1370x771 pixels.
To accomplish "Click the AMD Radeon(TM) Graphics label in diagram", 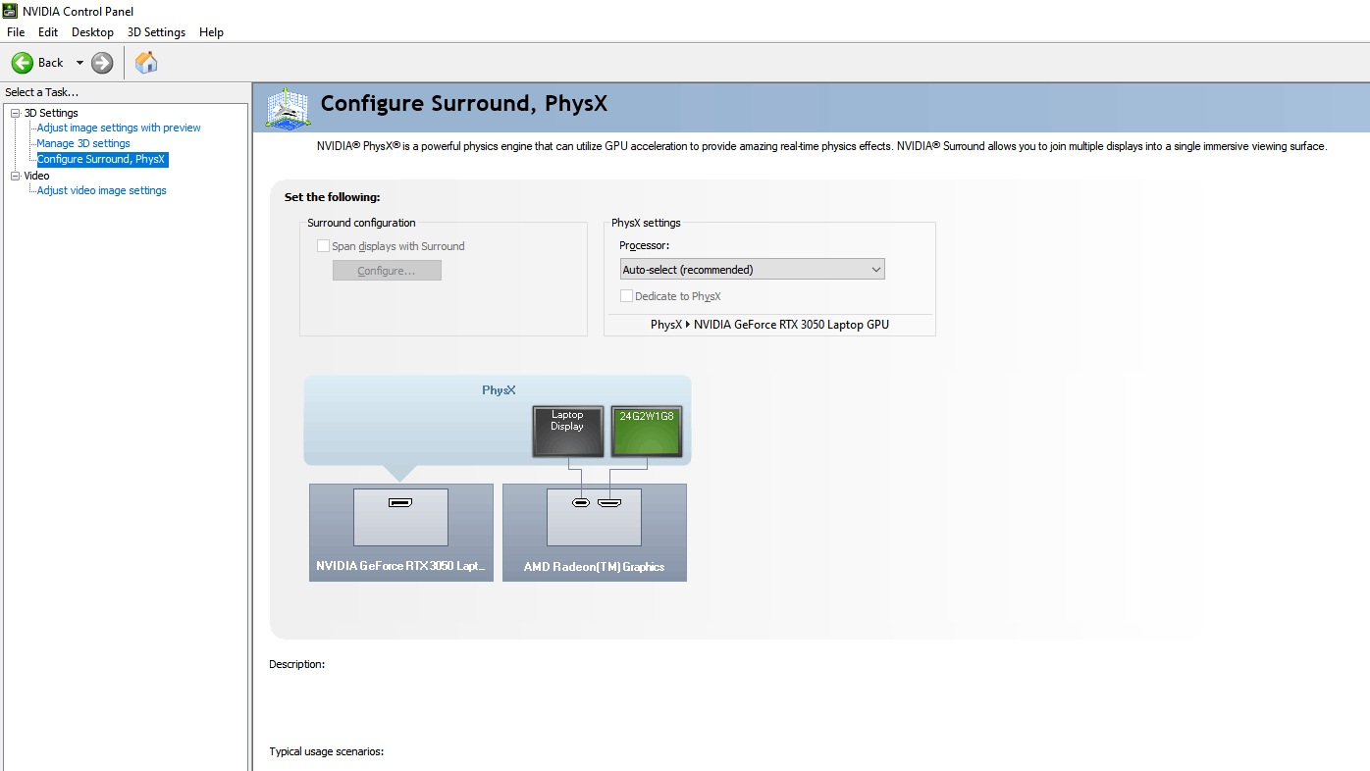I will (x=594, y=566).
